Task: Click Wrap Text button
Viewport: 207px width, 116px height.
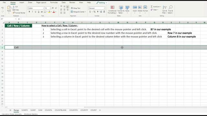Action: coord(75,8)
